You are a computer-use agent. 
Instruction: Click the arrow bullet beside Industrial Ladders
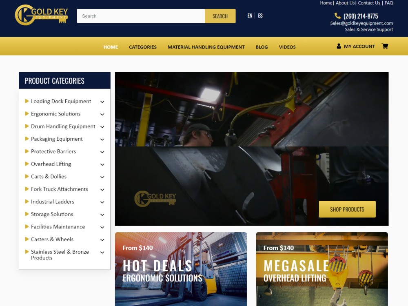point(27,202)
